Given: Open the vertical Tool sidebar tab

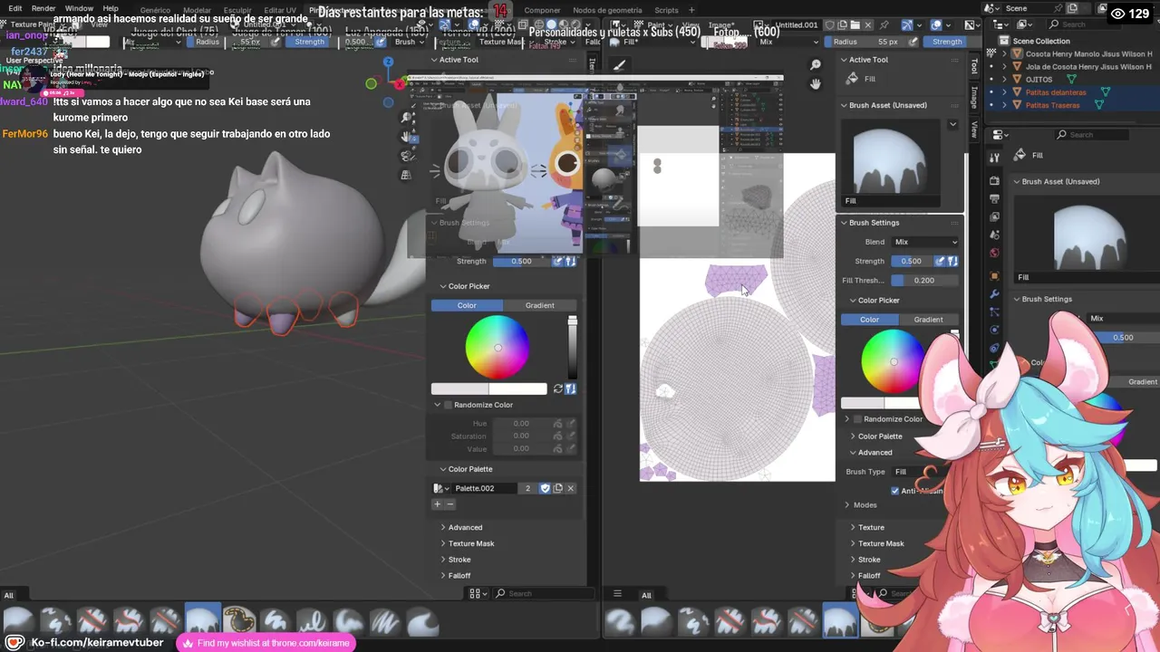Looking at the screenshot, I should [974, 67].
